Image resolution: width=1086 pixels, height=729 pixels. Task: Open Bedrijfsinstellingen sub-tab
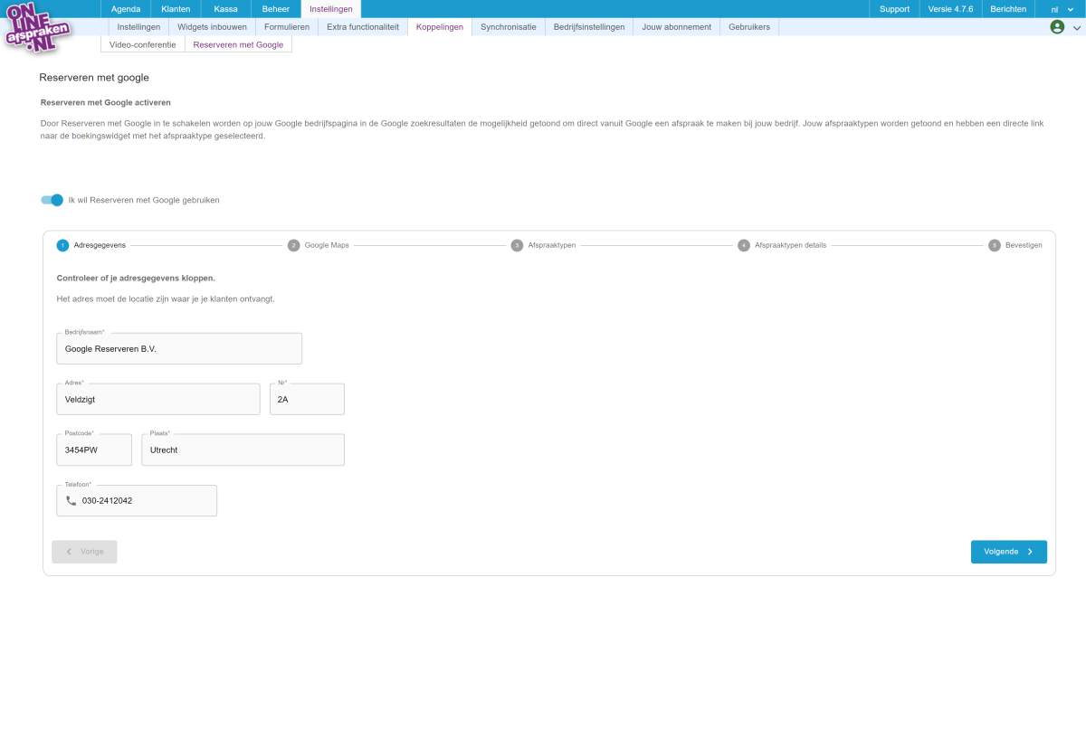tap(589, 27)
